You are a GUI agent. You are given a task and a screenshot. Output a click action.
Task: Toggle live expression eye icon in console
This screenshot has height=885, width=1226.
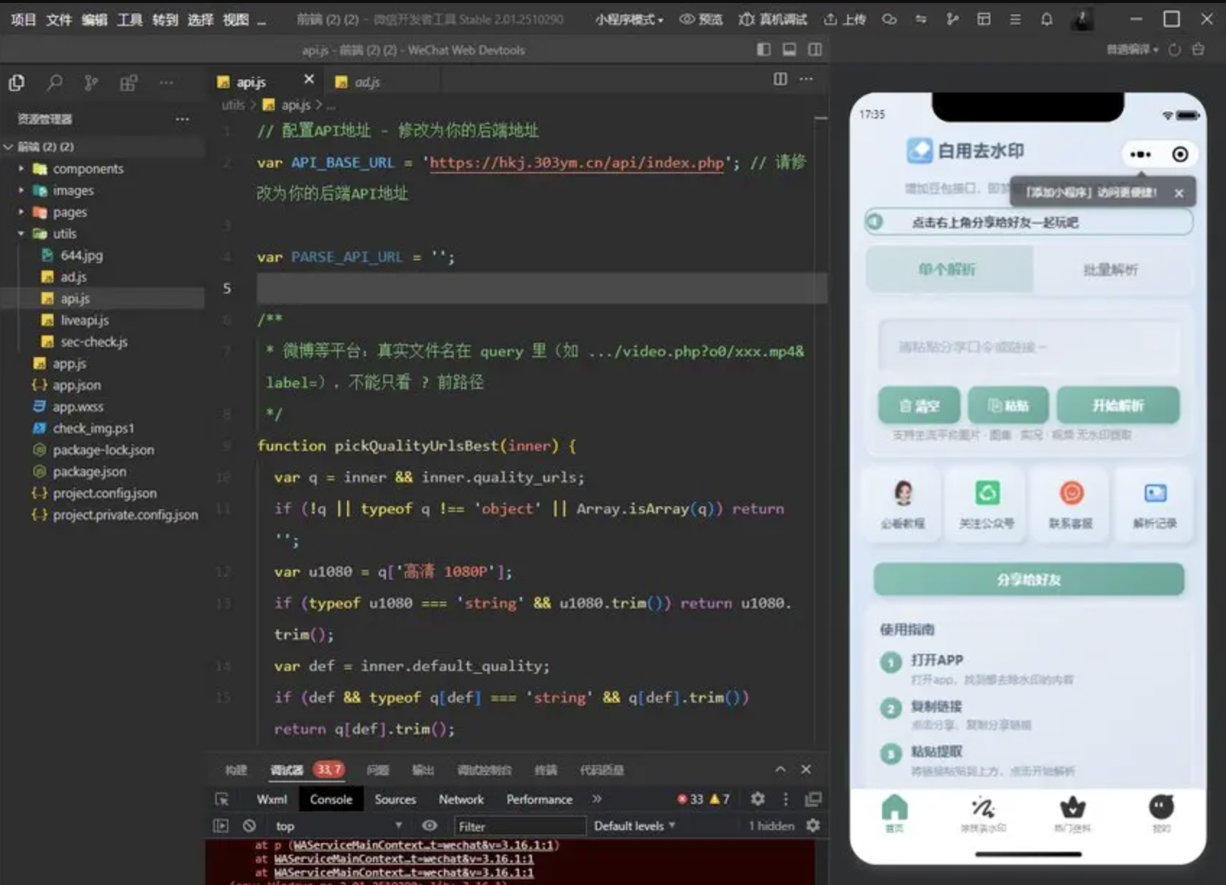[429, 826]
